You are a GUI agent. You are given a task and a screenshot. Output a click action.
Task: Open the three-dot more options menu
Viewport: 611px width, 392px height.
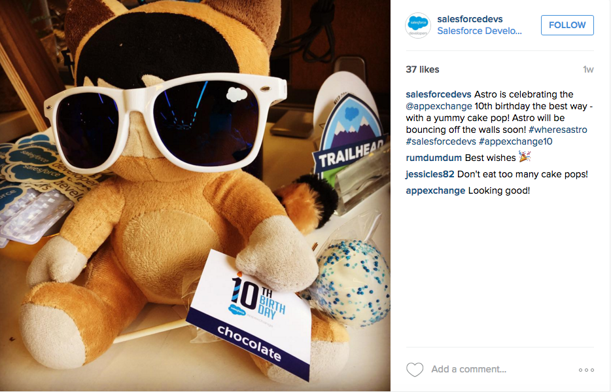pyautogui.click(x=586, y=370)
